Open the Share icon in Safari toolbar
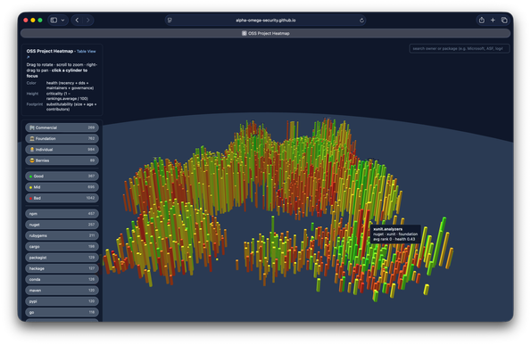 (x=482, y=21)
